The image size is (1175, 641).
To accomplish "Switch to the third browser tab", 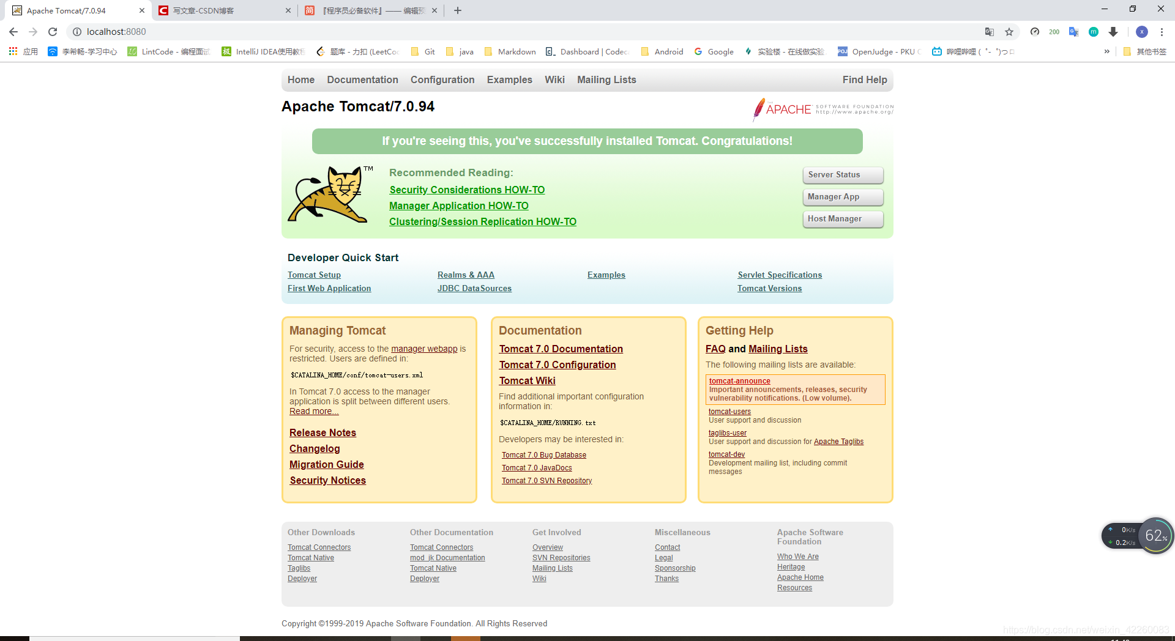I will [371, 10].
